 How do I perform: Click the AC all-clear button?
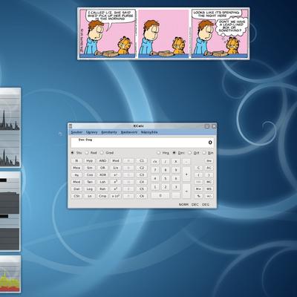click(209, 168)
